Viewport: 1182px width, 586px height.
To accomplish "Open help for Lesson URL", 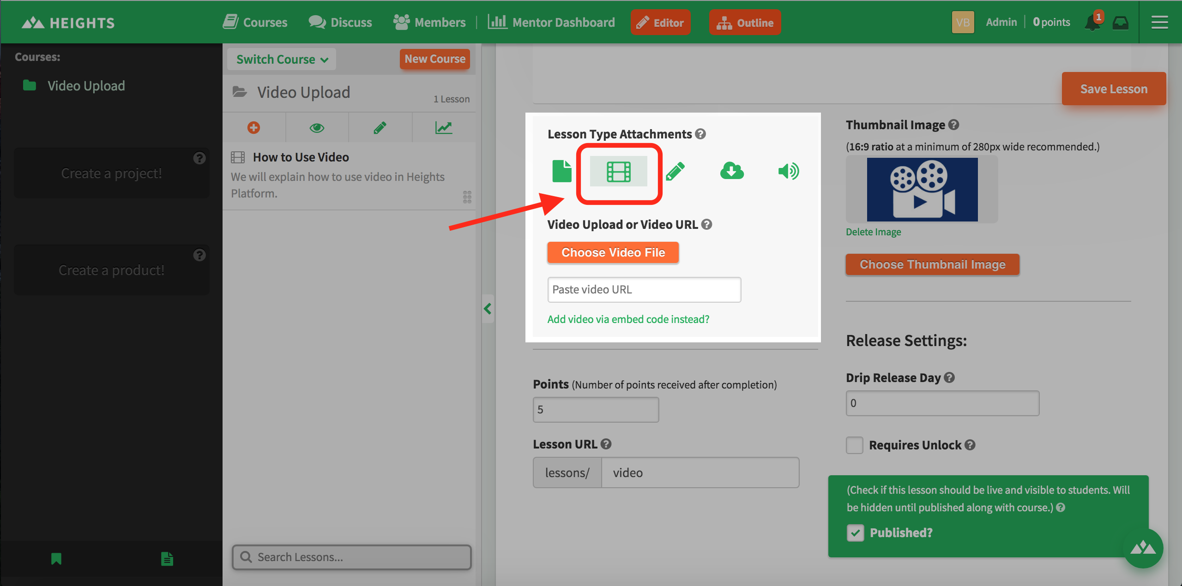I will coord(606,444).
